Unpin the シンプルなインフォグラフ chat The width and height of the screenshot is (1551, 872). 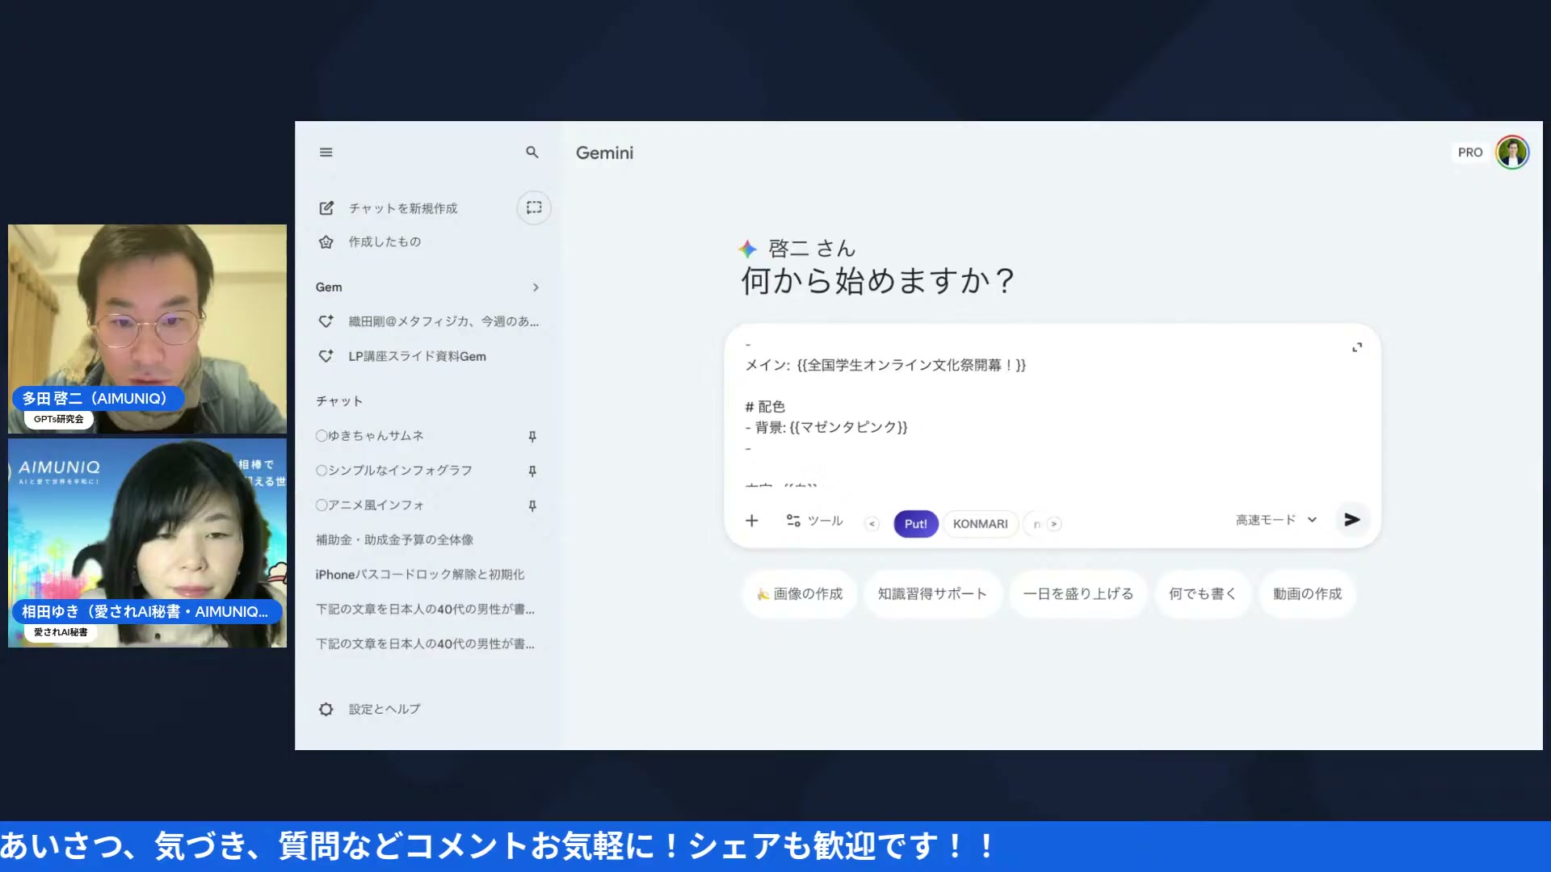[x=532, y=470]
